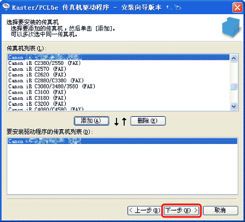Image resolution: width=245 pixels, height=222 pixels.
Task: Select highlighted Canon item in install list
Action: tap(122, 141)
